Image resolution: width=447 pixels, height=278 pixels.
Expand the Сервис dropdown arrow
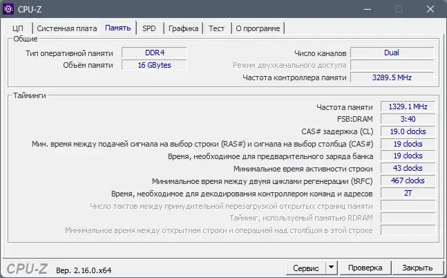[x=331, y=268]
